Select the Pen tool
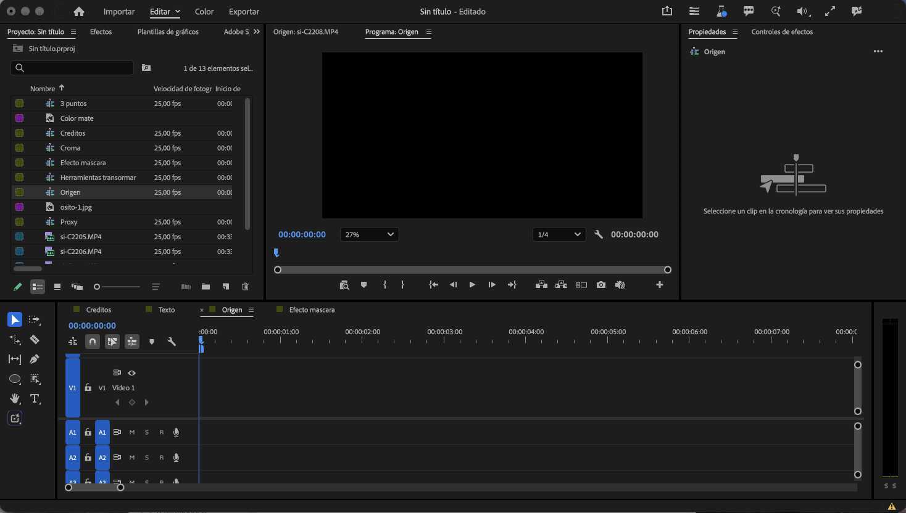The width and height of the screenshot is (906, 513). coord(35,359)
